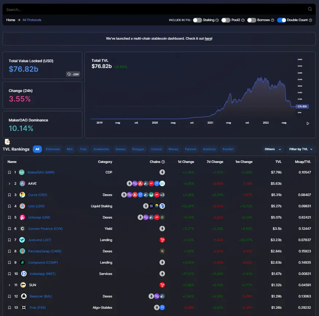Select the Polygon chain tab
The height and width of the screenshot is (316, 319).
[x=138, y=149]
